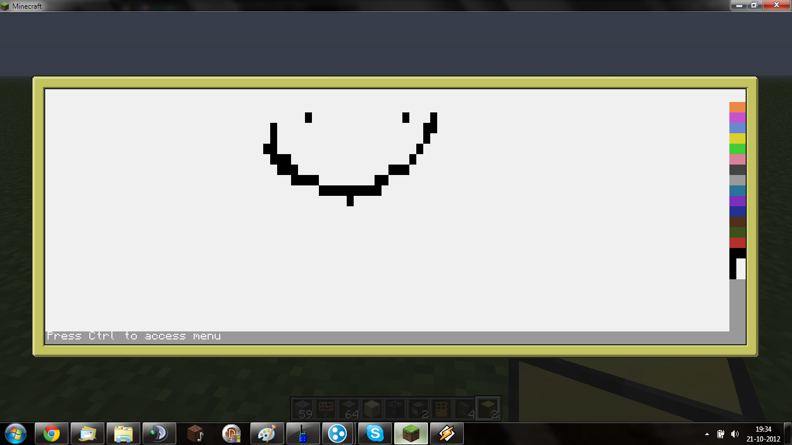Pick the magenta color swatch
This screenshot has width=792, height=445.
click(x=737, y=118)
